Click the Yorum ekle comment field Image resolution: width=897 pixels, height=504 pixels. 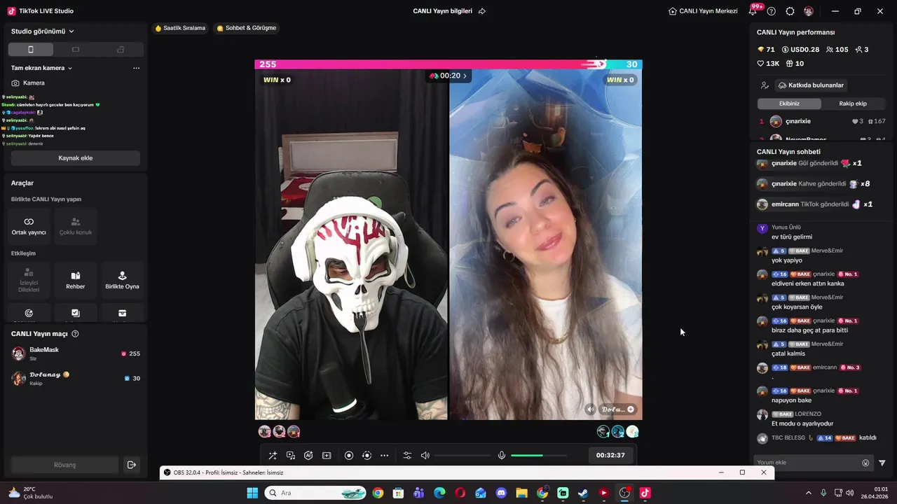[808, 463]
